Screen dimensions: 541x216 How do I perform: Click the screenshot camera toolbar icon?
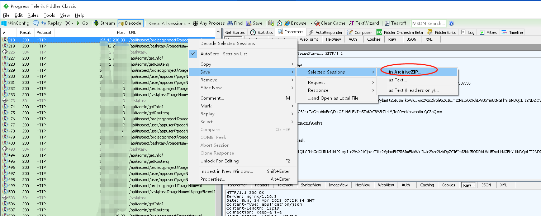[271, 23]
